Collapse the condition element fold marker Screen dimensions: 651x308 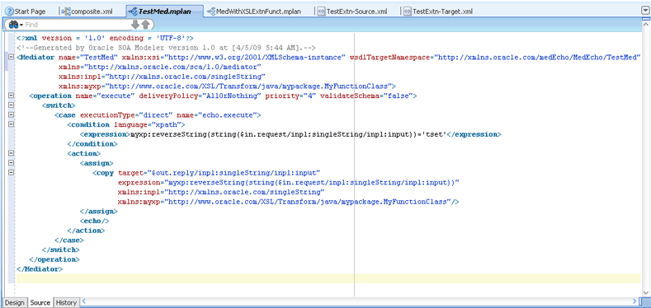point(12,124)
